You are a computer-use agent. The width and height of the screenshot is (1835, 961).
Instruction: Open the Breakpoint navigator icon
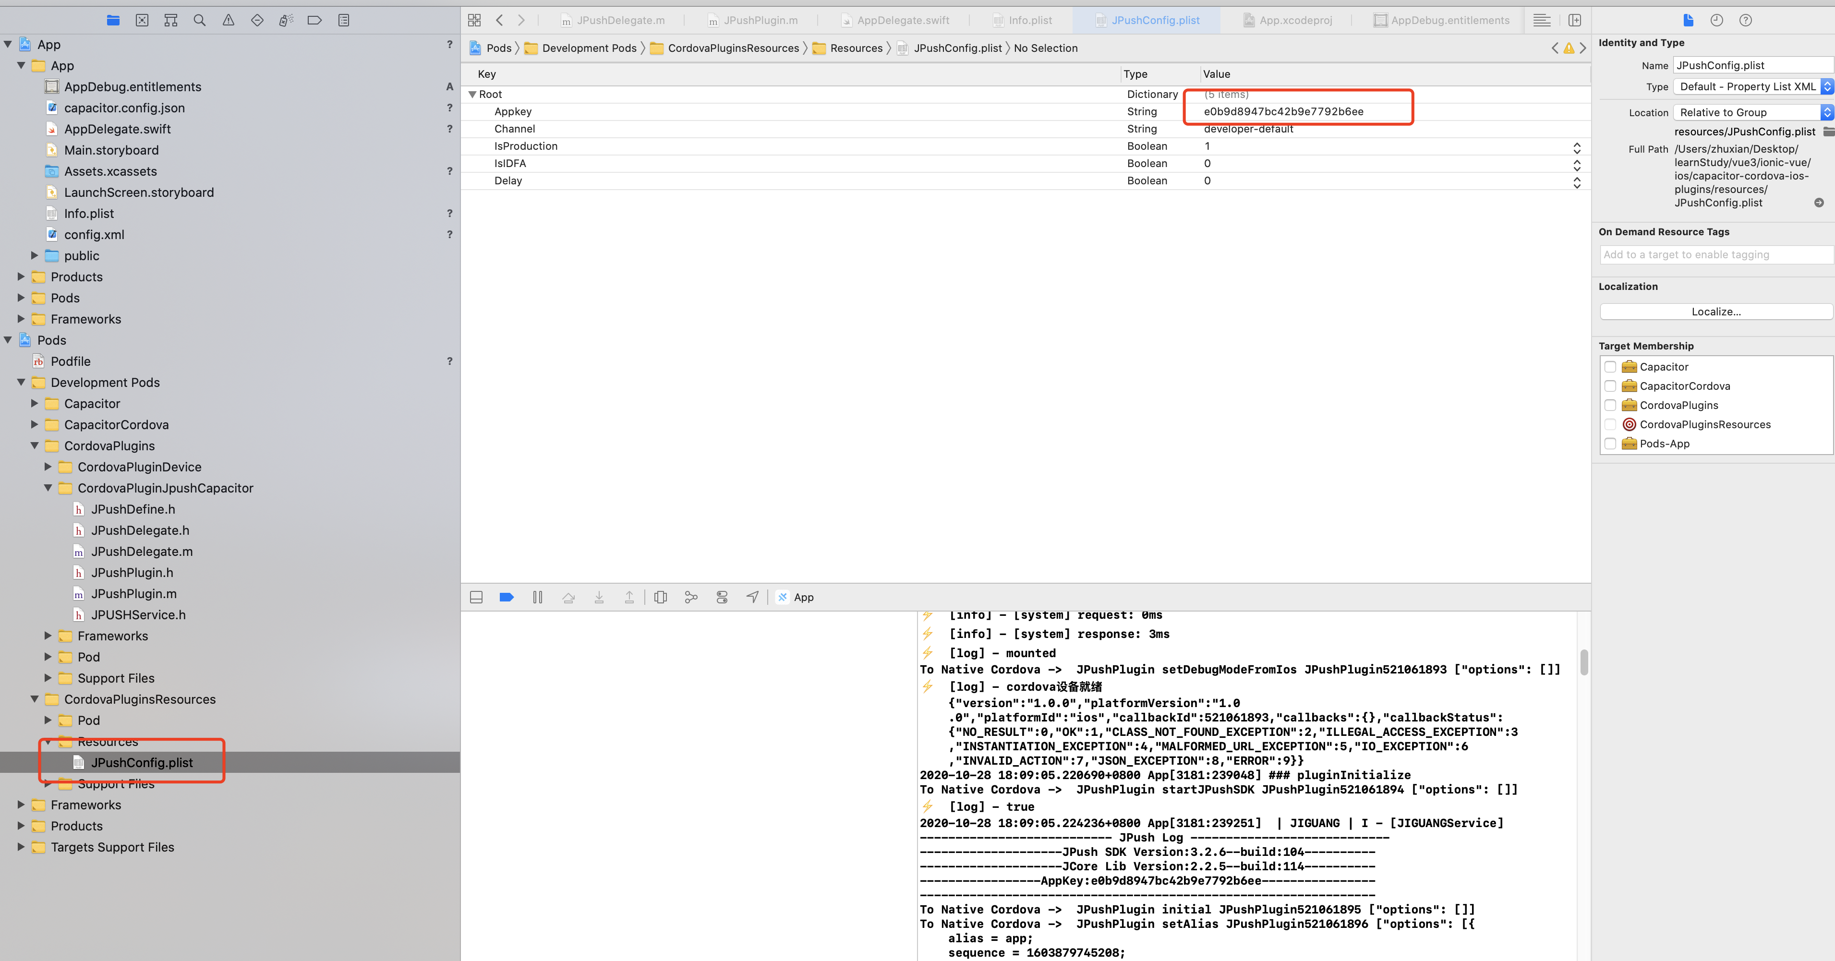coord(314,20)
